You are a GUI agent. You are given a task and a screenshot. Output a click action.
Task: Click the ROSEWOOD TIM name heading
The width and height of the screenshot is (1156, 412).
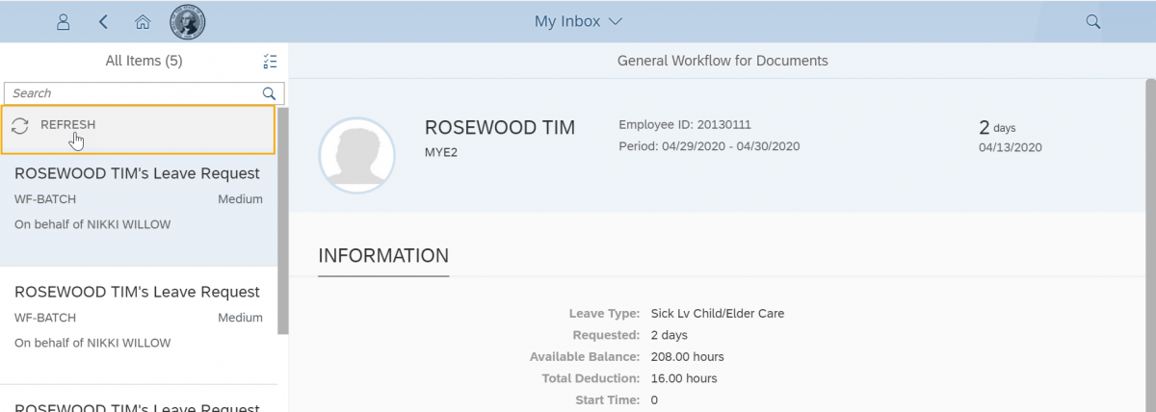pos(499,128)
